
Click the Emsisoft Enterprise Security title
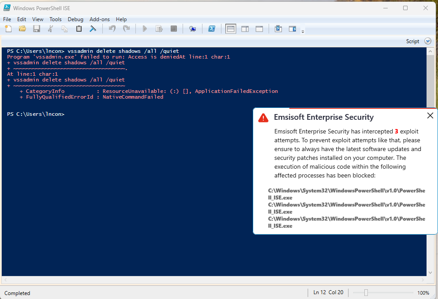pos(324,117)
